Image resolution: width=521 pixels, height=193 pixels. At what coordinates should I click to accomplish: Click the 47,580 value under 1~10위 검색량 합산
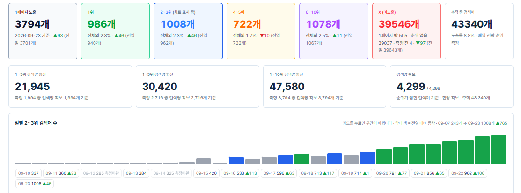[287, 87]
